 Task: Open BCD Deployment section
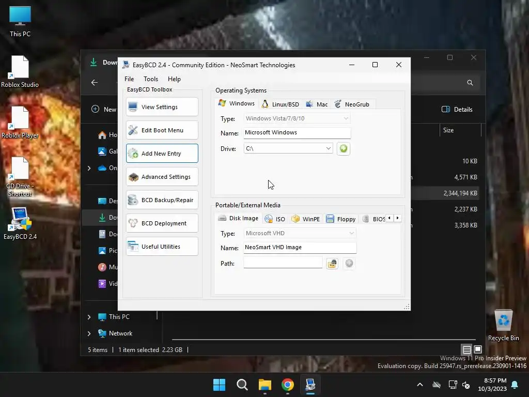[162, 223]
